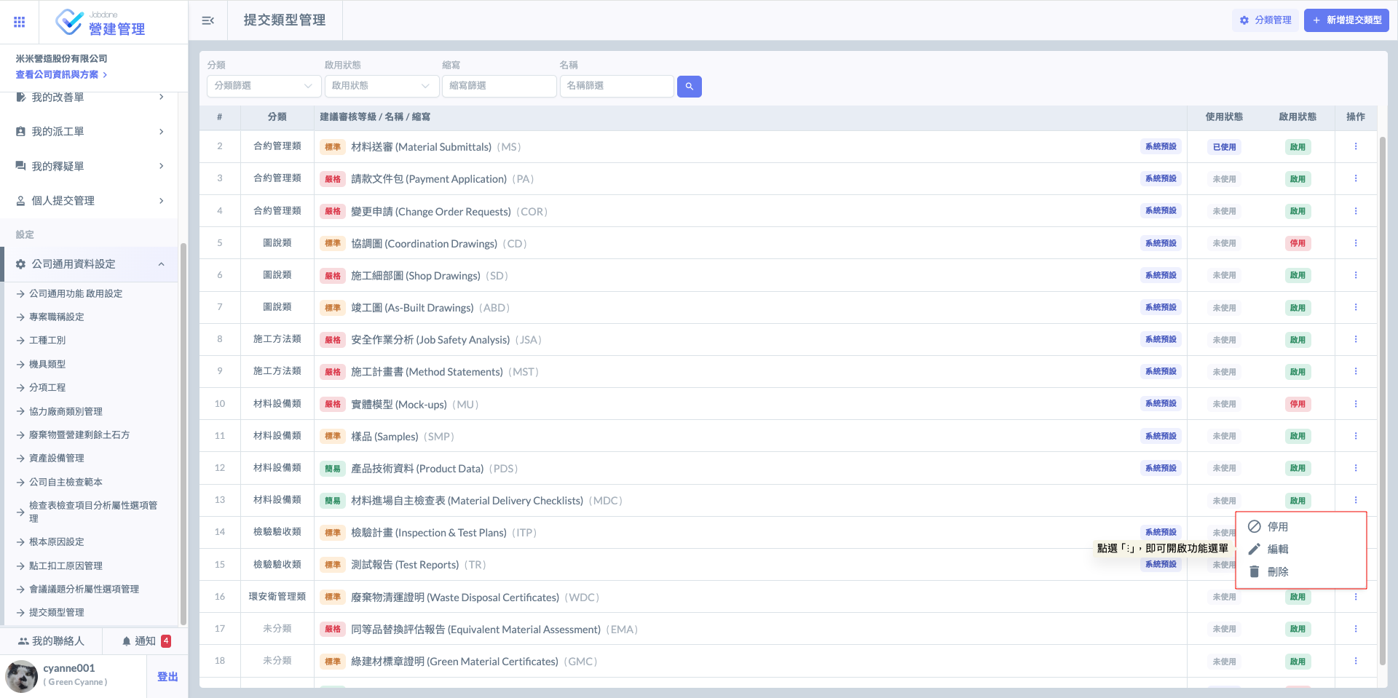1398x698 pixels.
Task: Collapse 公司通用資料設定 section
Action: 90,264
